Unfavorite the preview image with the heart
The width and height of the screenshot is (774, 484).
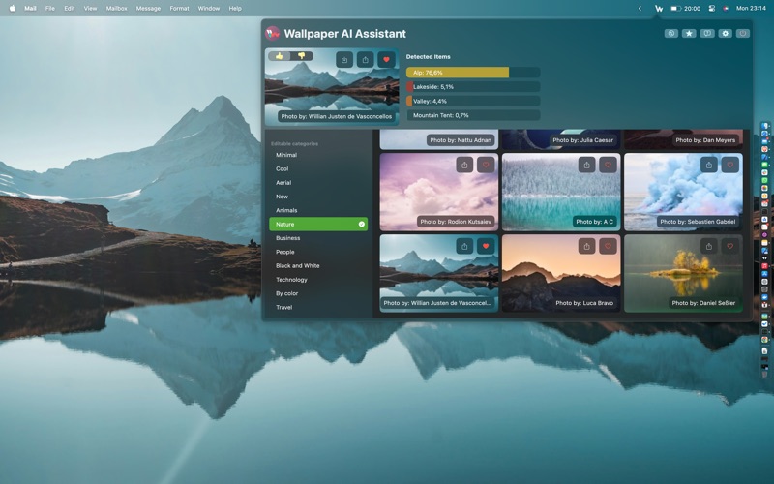click(386, 60)
